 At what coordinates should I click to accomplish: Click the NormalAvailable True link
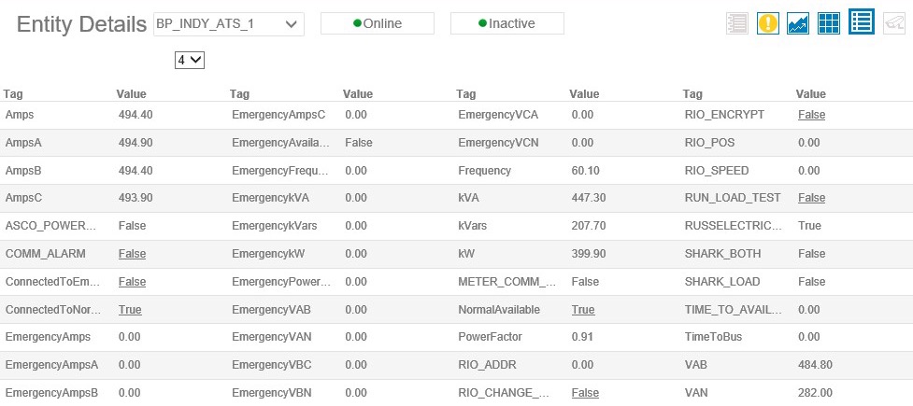583,310
